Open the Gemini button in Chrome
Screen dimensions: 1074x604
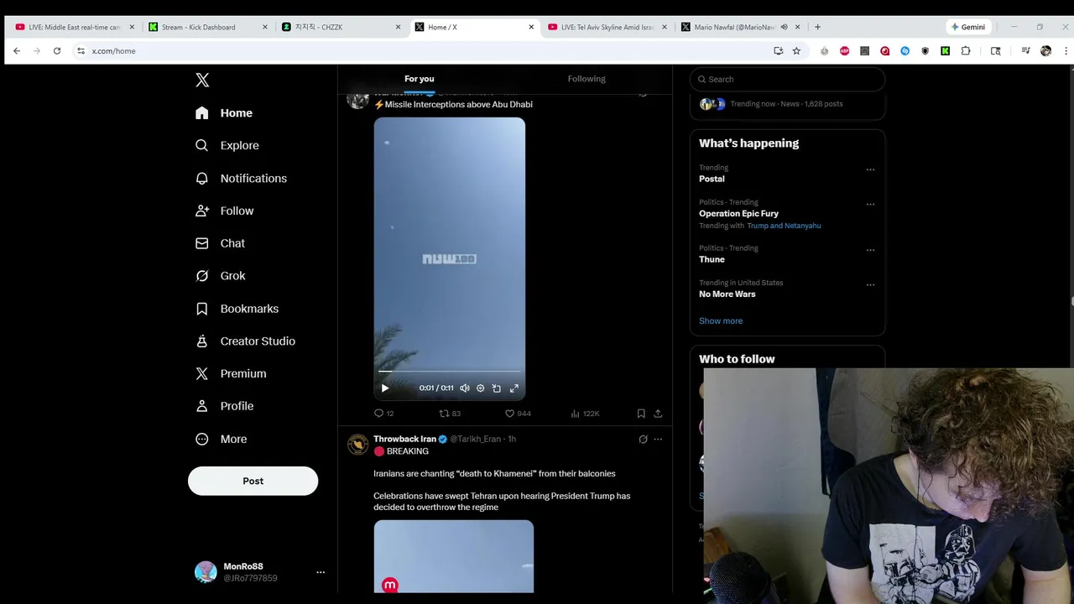(968, 27)
